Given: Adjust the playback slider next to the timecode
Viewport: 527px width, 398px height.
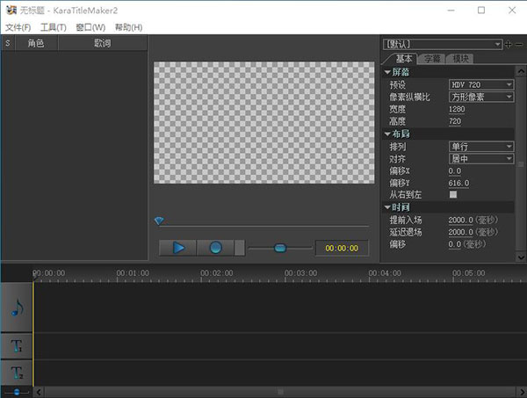Looking at the screenshot, I should 280,248.
